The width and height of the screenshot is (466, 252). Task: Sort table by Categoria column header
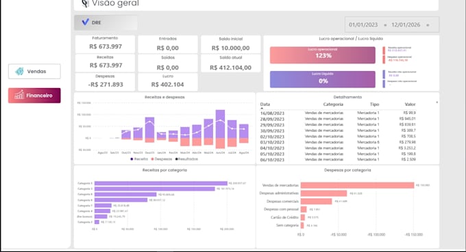point(333,104)
